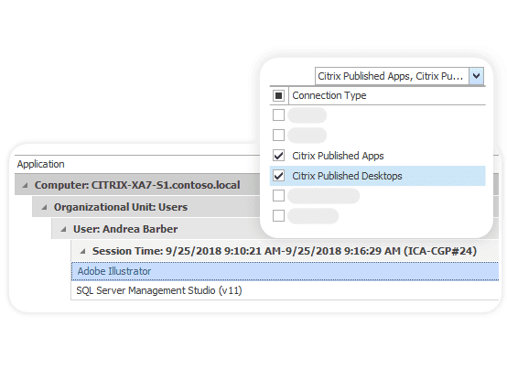Collapse the Organizational Unit Users group
This screenshot has height=370, width=507.
point(44,208)
